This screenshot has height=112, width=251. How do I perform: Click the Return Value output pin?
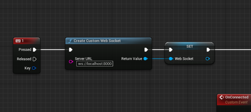pos(146,59)
